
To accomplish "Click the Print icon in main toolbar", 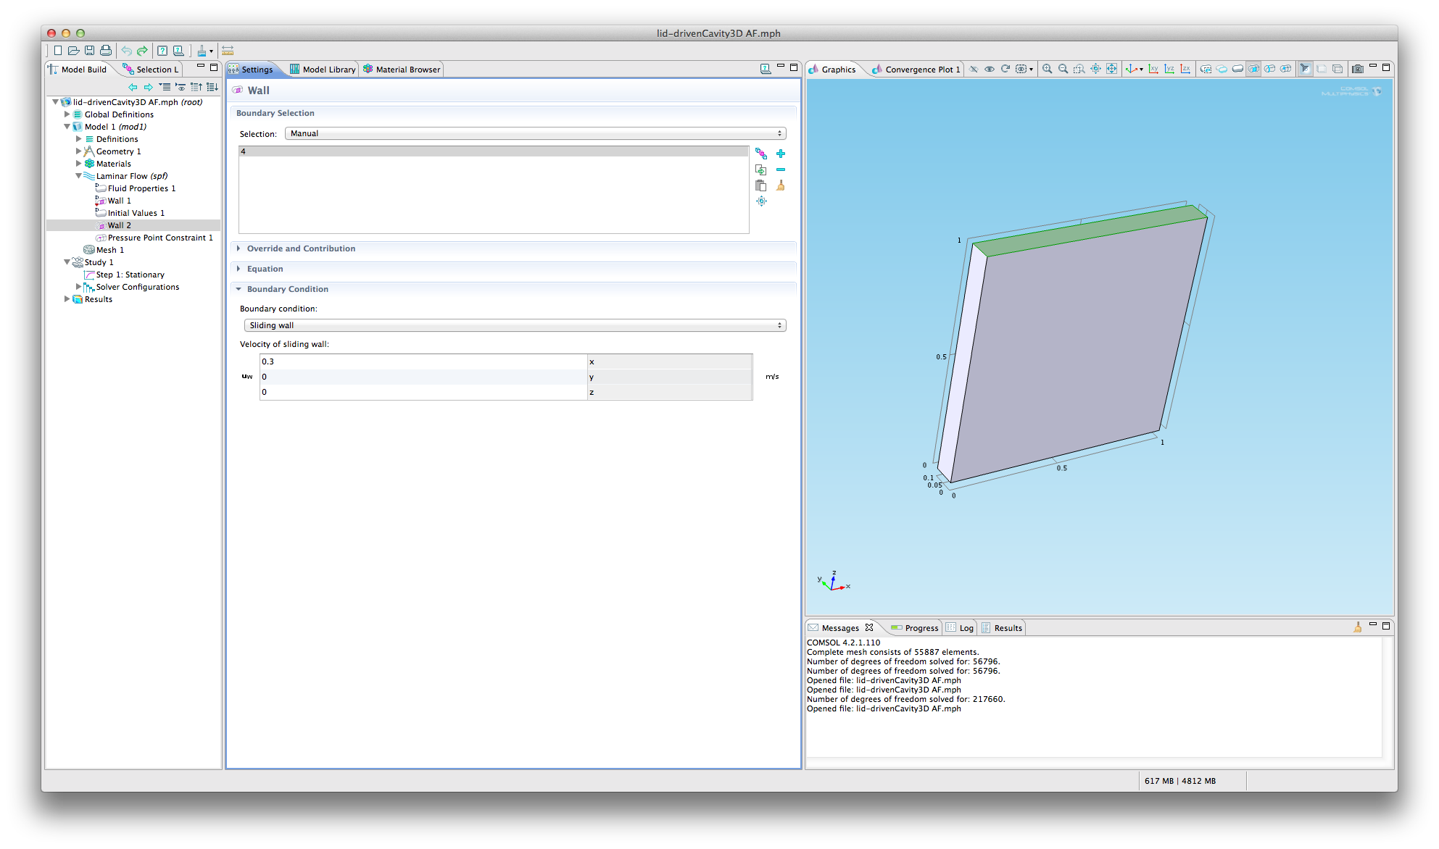I will (x=106, y=51).
